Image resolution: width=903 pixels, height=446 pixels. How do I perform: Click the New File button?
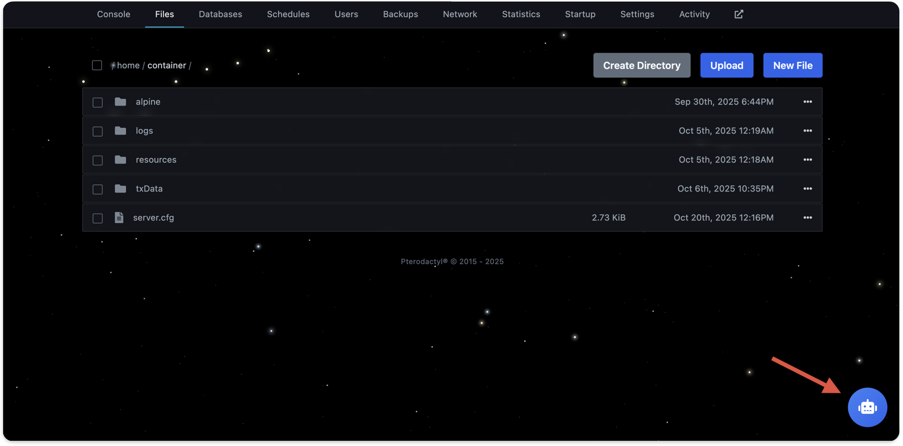[x=792, y=65]
